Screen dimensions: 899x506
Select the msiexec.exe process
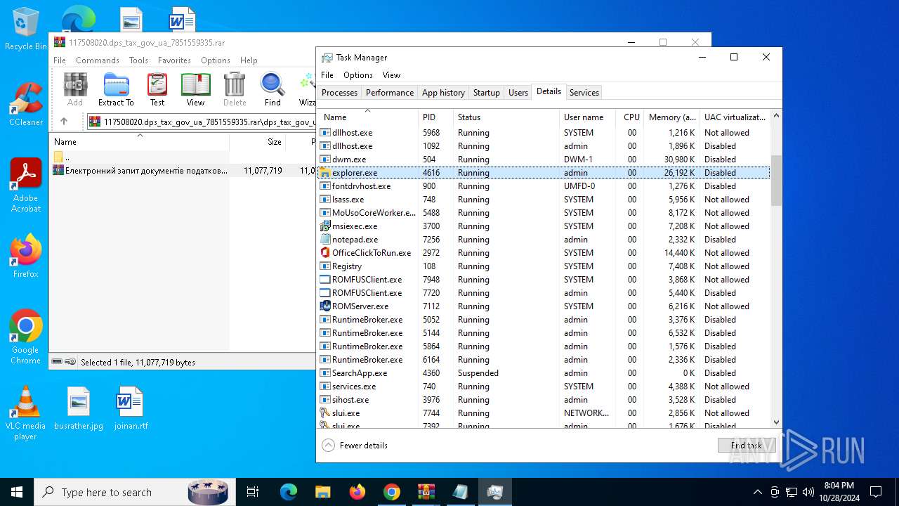[x=544, y=226]
